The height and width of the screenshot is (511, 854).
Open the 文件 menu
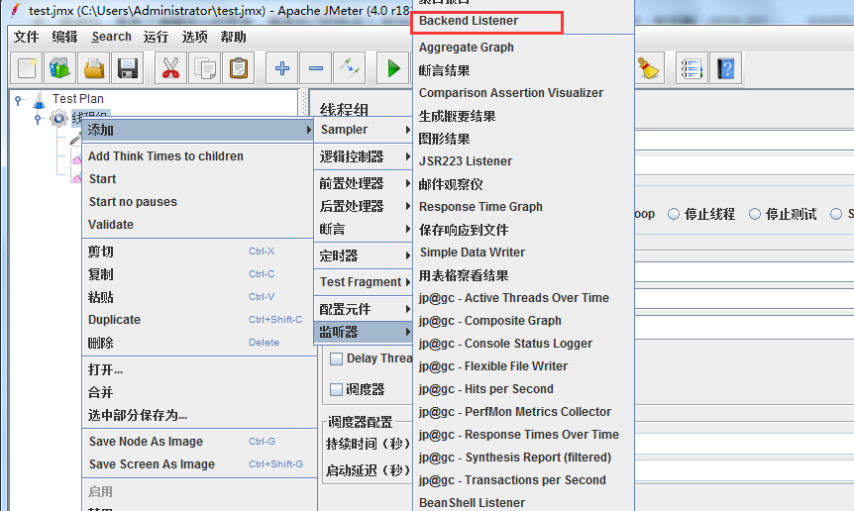point(26,37)
